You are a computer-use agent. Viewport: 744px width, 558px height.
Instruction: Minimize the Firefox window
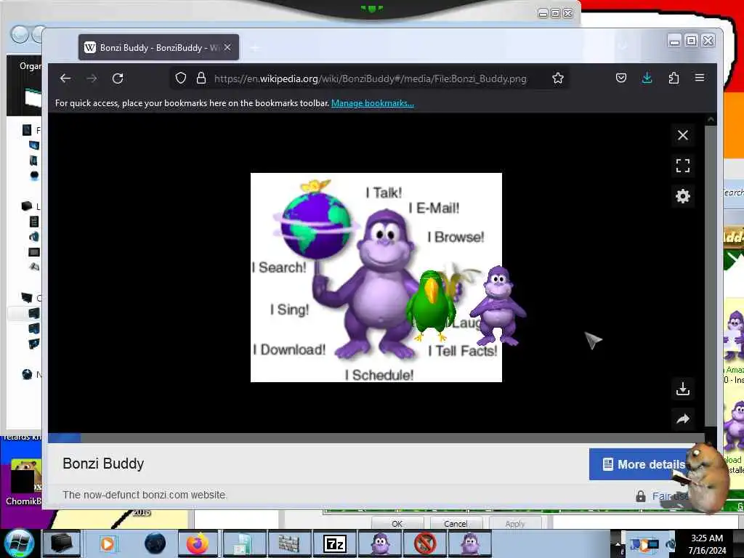(674, 41)
